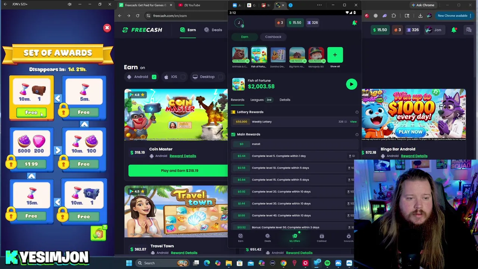Image resolution: width=478 pixels, height=269 pixels.
Task: Open the shopping bag icon in awards panel
Action: 99,234
